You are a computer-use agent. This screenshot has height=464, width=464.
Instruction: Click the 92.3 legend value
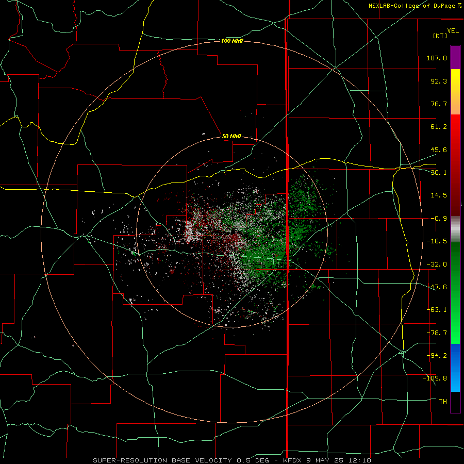pyautogui.click(x=439, y=81)
